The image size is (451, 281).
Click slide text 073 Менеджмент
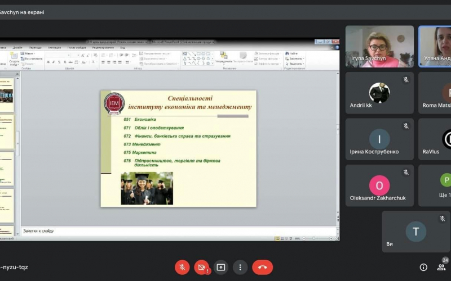142,144
